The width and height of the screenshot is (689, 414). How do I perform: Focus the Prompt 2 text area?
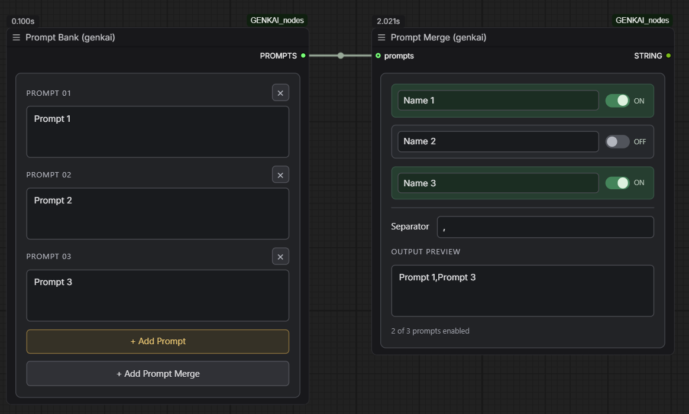click(158, 214)
